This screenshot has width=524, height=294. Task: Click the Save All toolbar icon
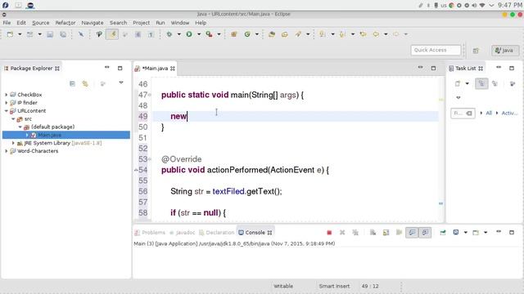(x=63, y=34)
